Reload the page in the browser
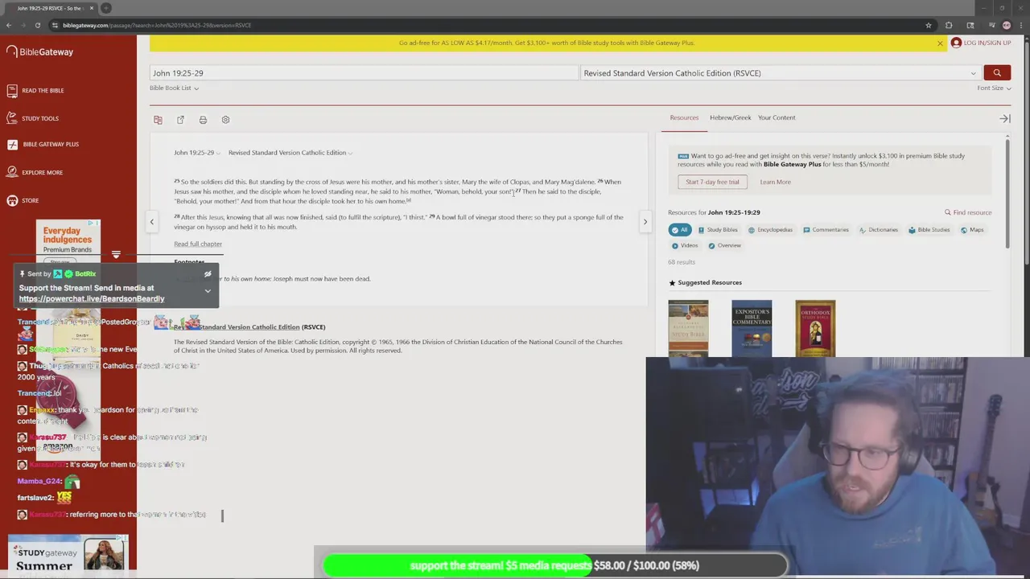The width and height of the screenshot is (1030, 579). coord(37,25)
